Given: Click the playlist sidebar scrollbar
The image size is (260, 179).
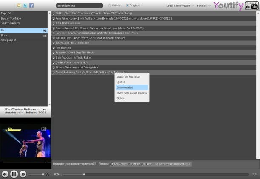Looking at the screenshot, I should [49, 59].
